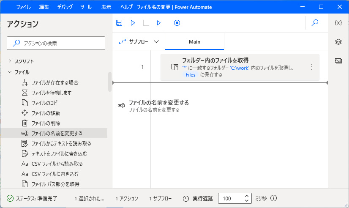Start the recorder icon
The image size is (349, 208).
click(x=177, y=23)
